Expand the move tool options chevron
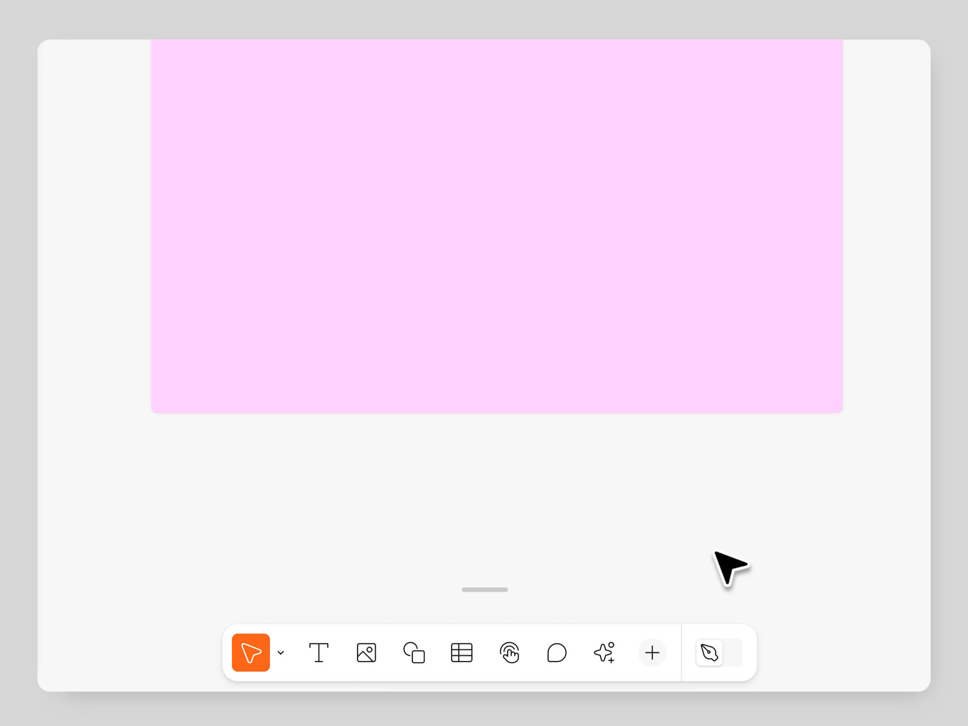 click(281, 653)
